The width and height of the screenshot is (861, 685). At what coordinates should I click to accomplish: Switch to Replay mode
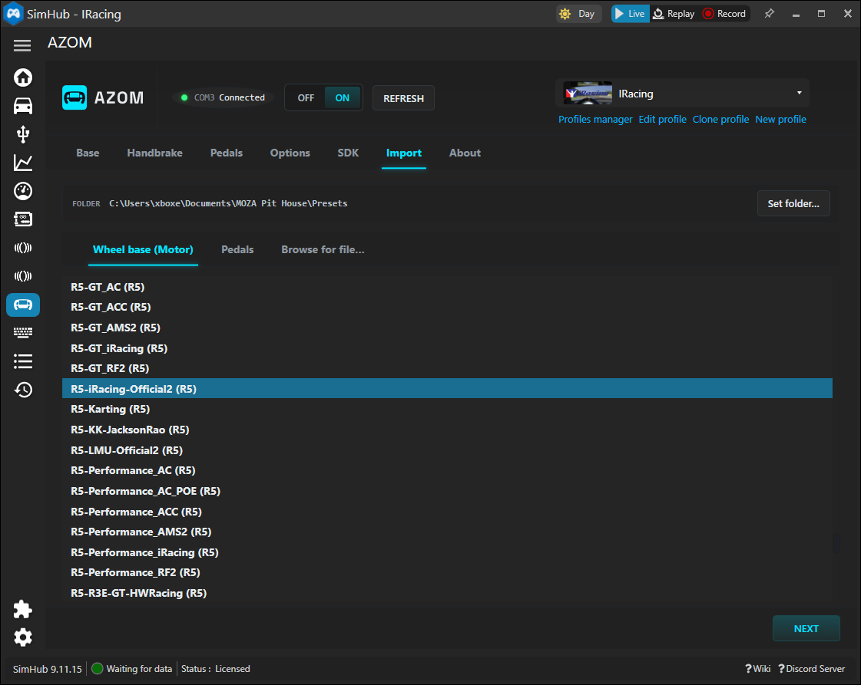(674, 14)
